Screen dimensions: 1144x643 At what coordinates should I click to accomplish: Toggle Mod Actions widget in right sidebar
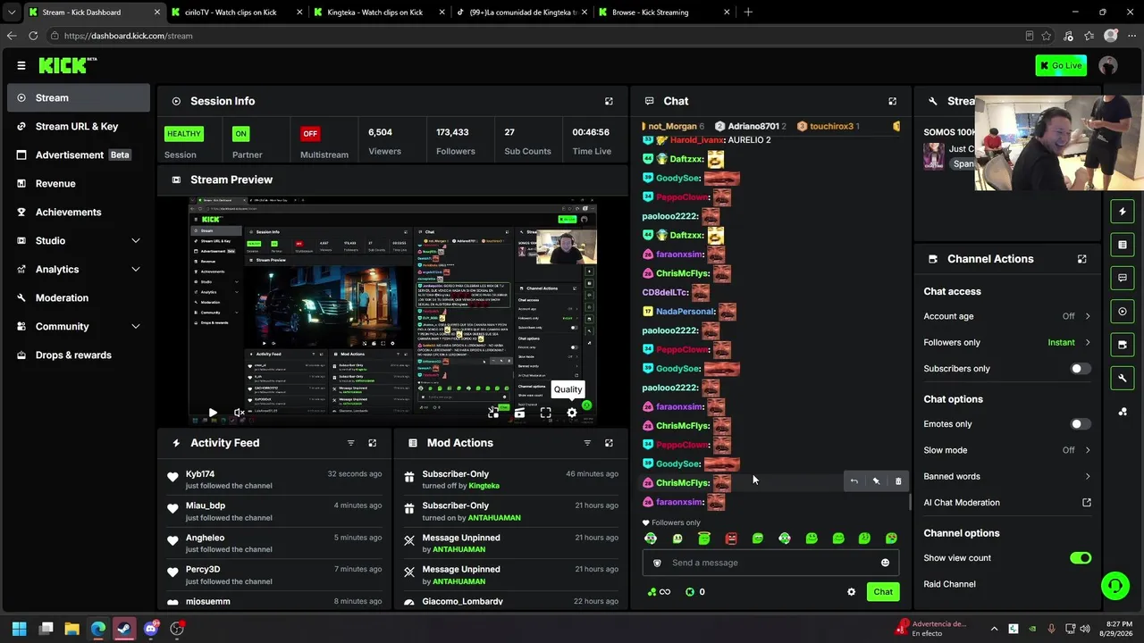[1123, 245]
